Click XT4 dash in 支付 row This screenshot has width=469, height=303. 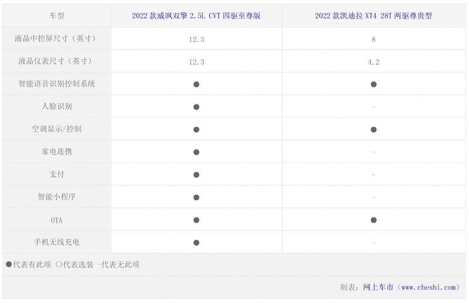[373, 175]
